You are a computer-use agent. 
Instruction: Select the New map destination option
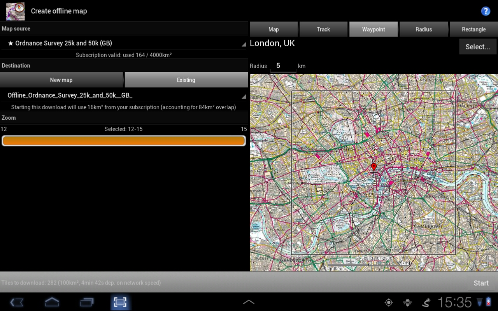[61, 80]
